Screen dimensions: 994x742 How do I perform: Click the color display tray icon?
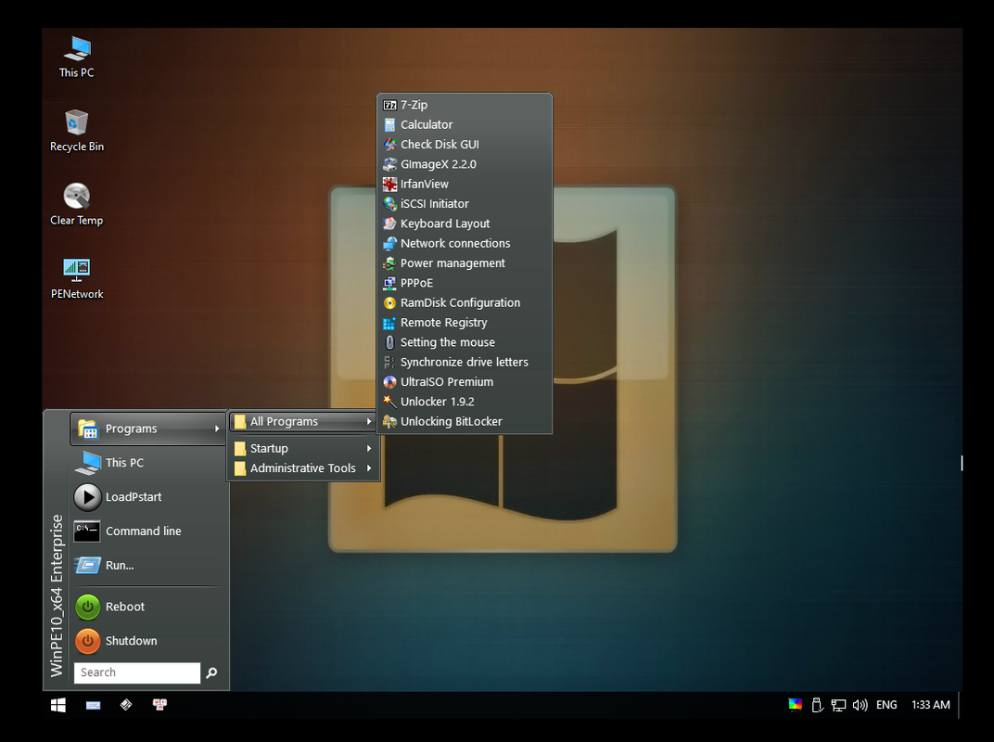point(795,705)
